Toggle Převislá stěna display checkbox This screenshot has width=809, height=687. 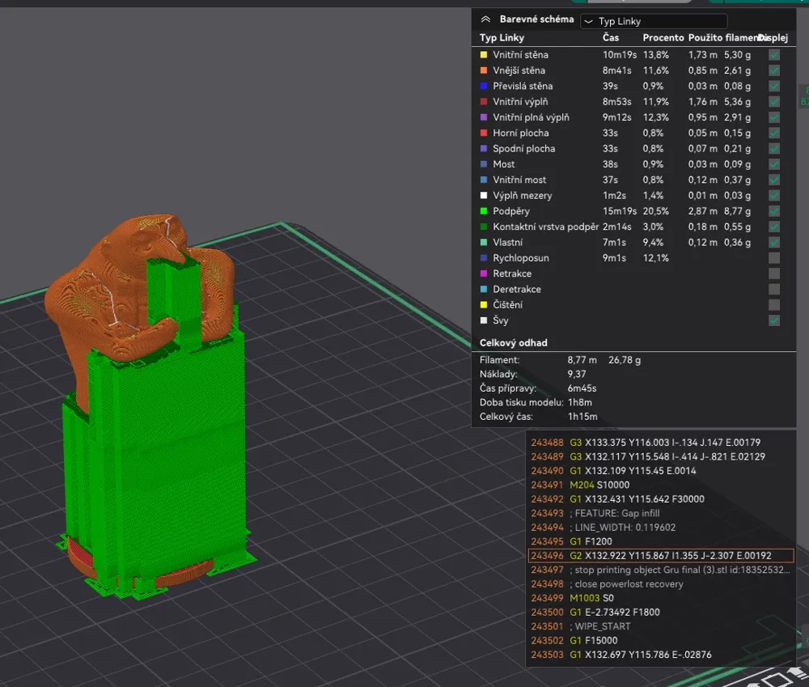pyautogui.click(x=774, y=87)
